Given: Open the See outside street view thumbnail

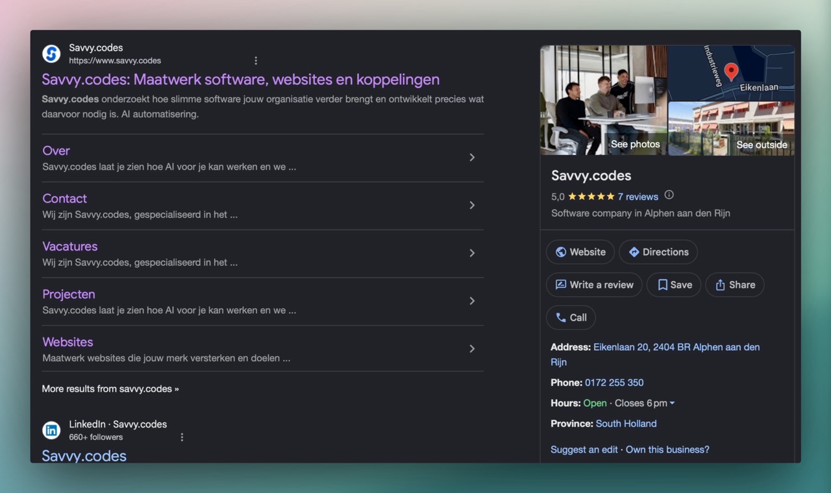Looking at the screenshot, I should click(732, 128).
